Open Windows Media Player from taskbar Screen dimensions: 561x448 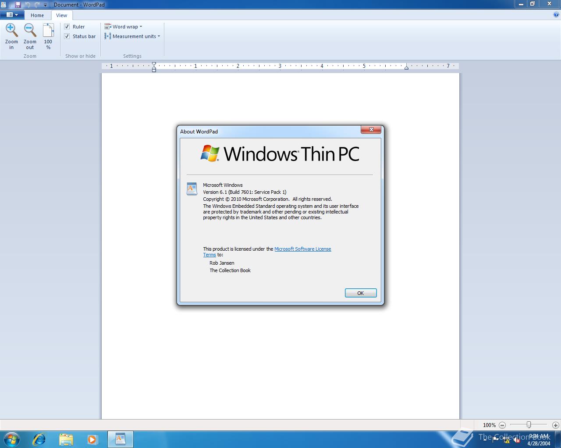(92, 439)
